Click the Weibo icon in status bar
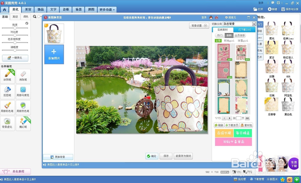This screenshot has width=301, height=183. point(290,180)
